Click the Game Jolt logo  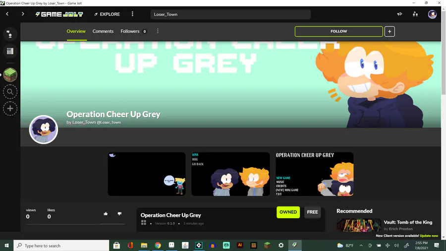pos(59,14)
